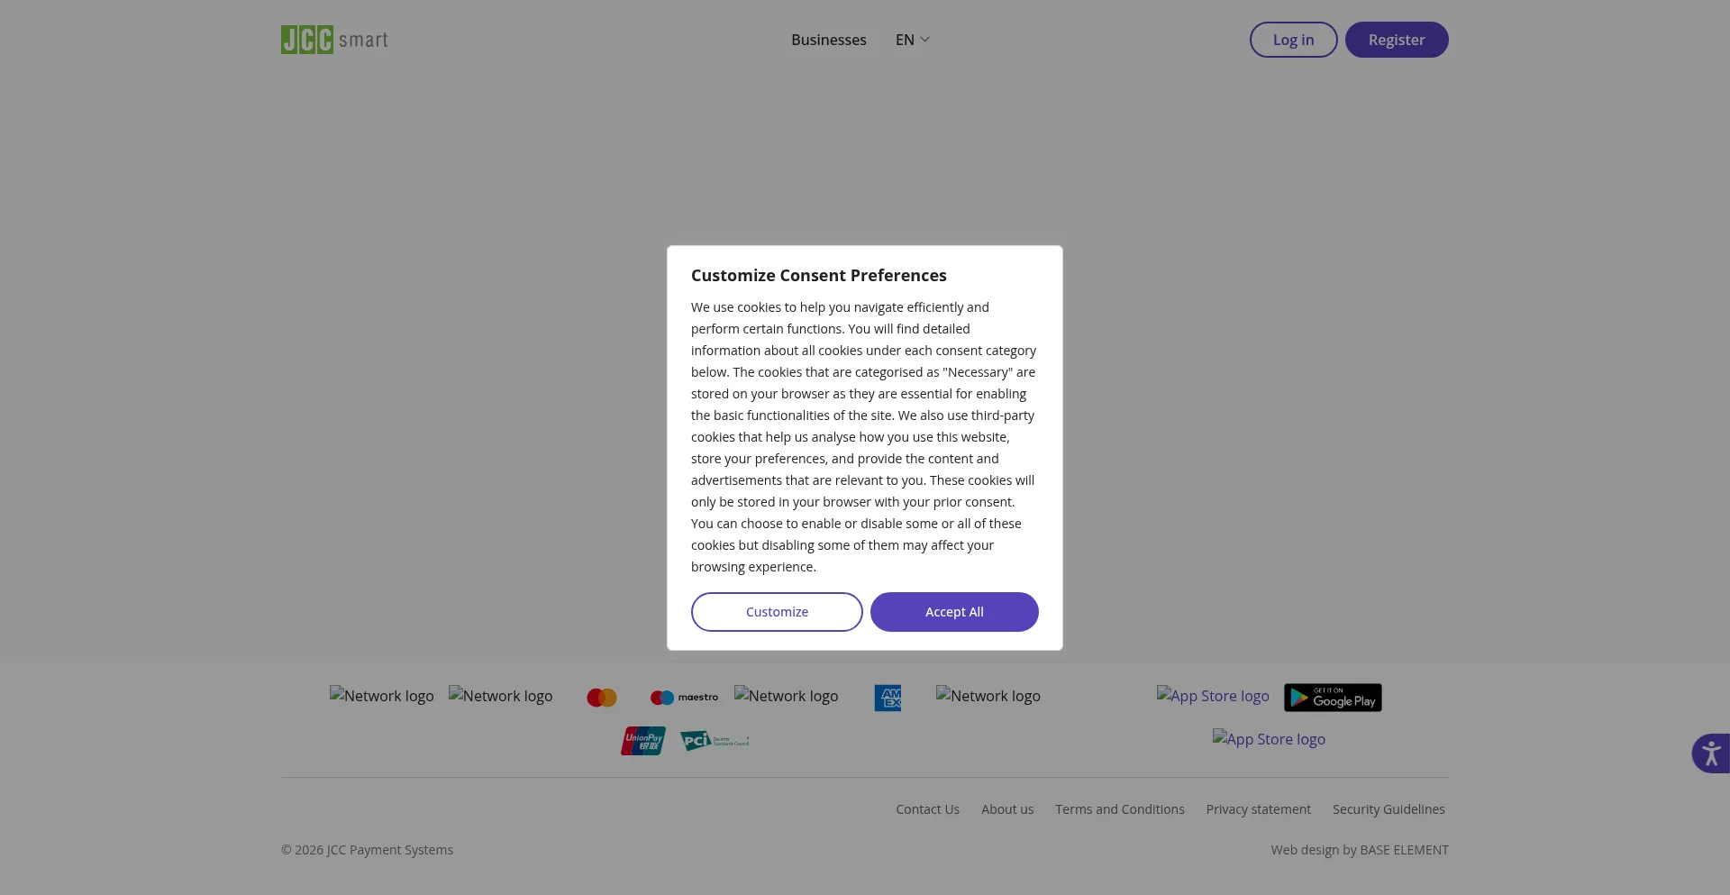The height and width of the screenshot is (895, 1730).
Task: Click the first App Store logo link
Action: pyautogui.click(x=1213, y=695)
